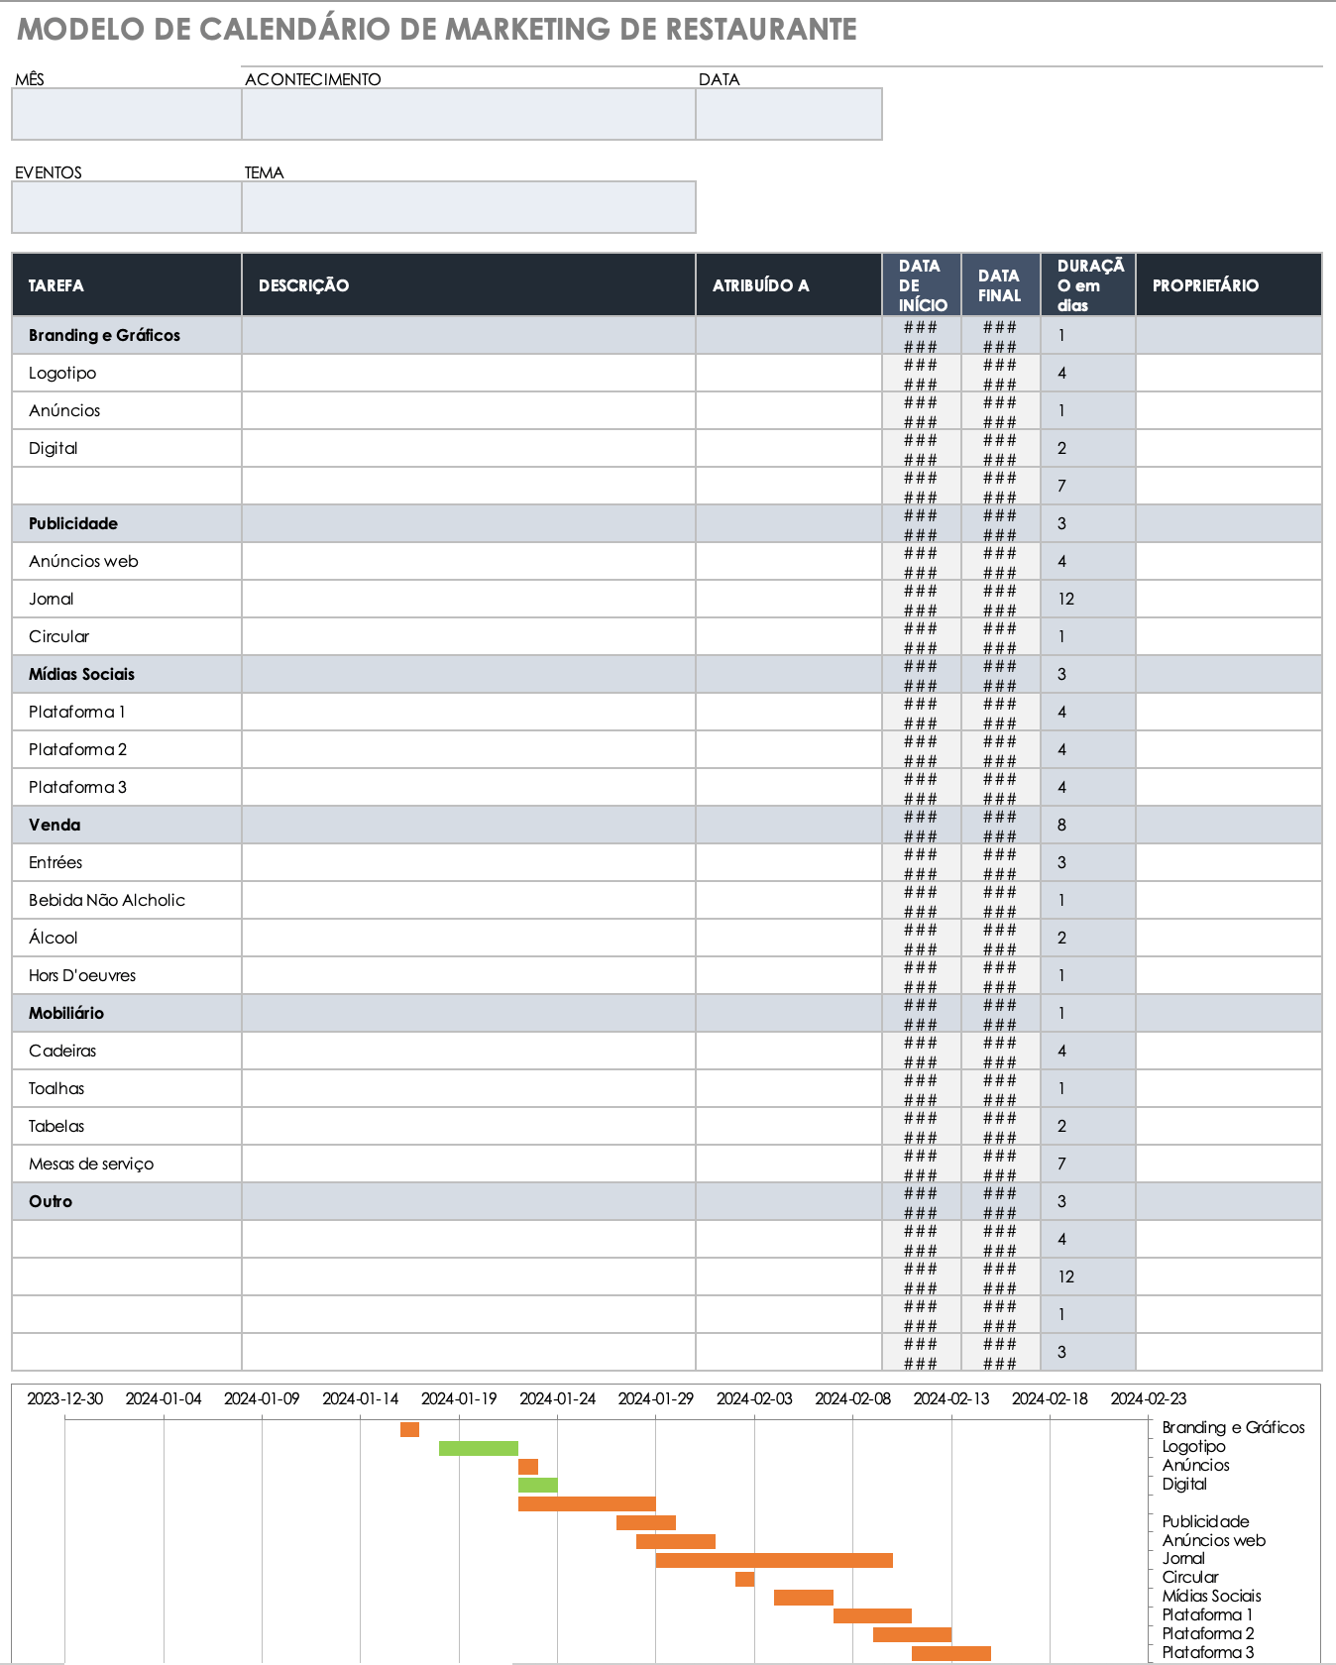Click the Plataforma 3 chart legend label

pyautogui.click(x=1207, y=1652)
